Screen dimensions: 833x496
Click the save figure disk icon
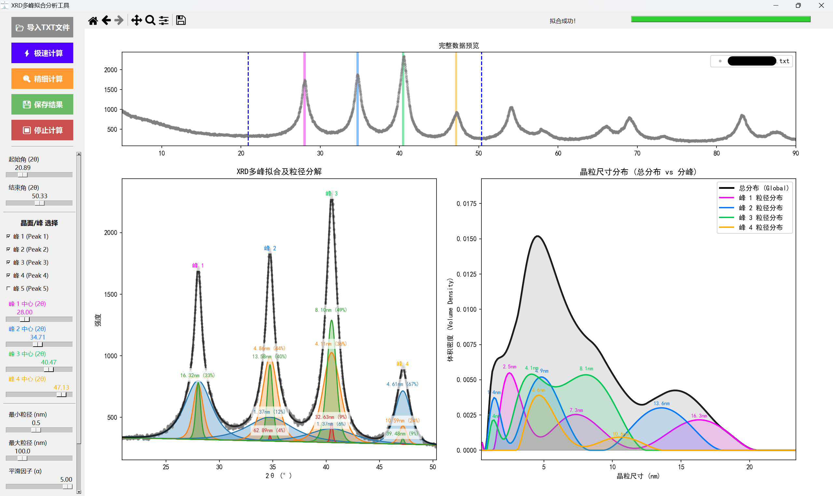181,21
